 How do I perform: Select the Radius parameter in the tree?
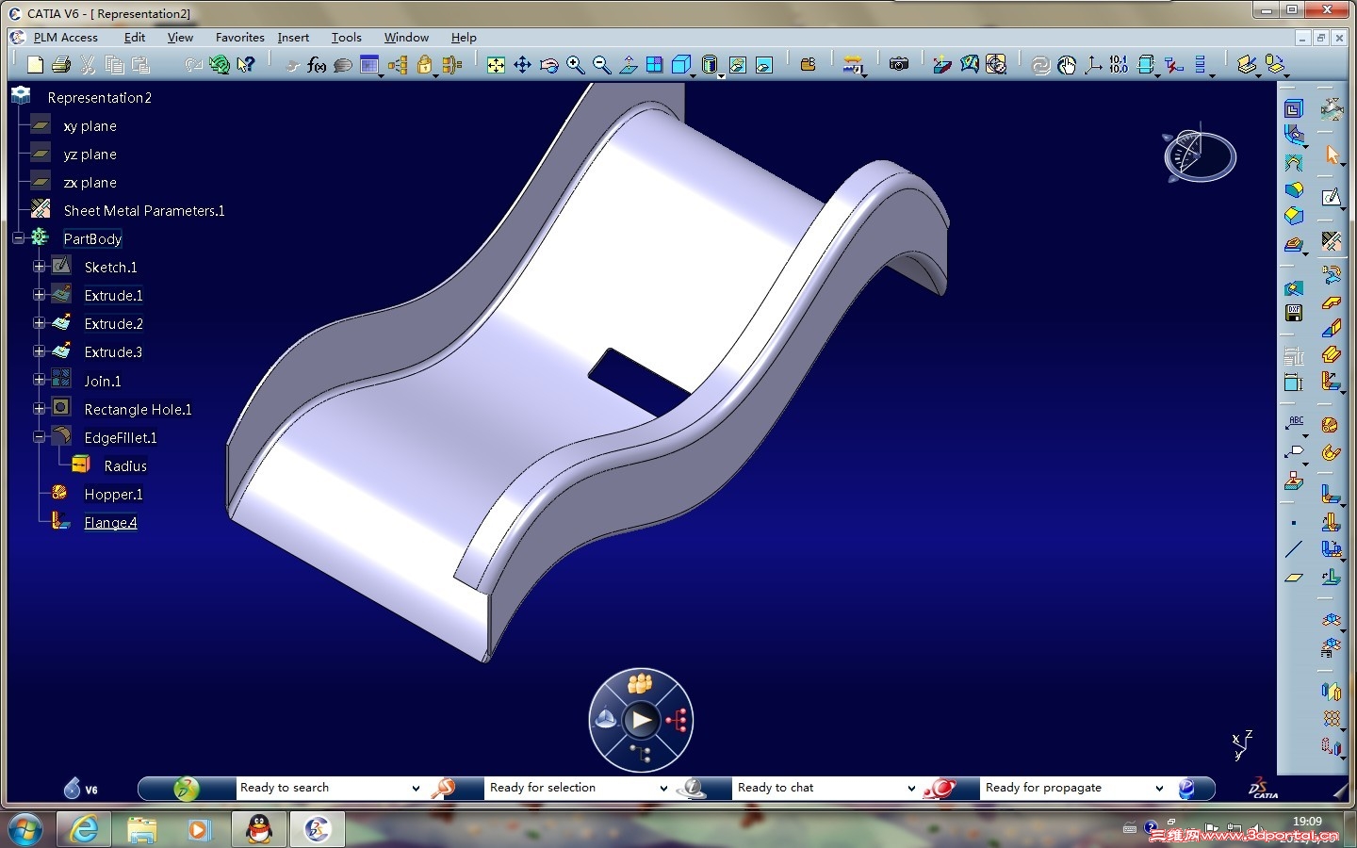pos(125,465)
